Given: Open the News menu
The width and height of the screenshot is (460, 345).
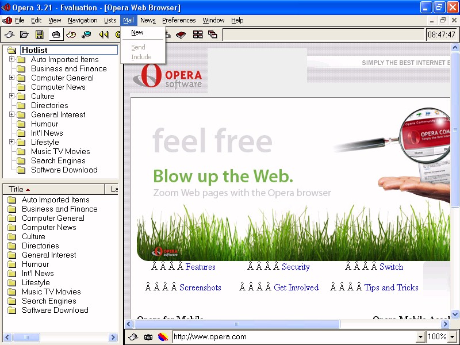Looking at the screenshot, I should [148, 20].
